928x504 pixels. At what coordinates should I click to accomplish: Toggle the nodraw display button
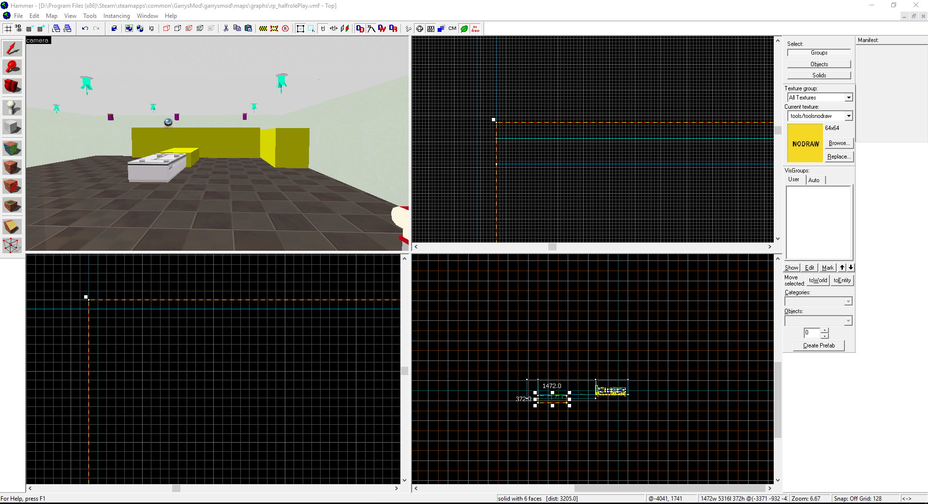(475, 29)
